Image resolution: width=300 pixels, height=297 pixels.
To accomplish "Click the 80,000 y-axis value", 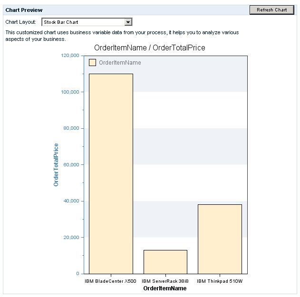I will tap(71, 128).
